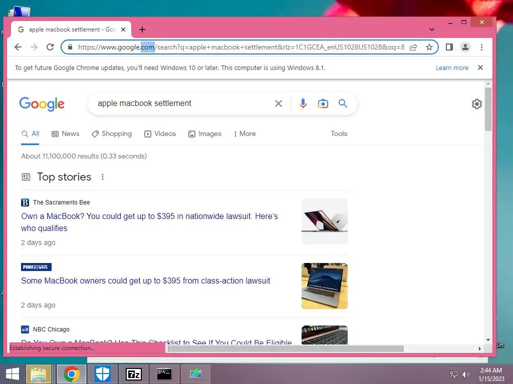Screen dimensions: 513x384
Task: Open the tab search chevron
Action: click(x=432, y=29)
